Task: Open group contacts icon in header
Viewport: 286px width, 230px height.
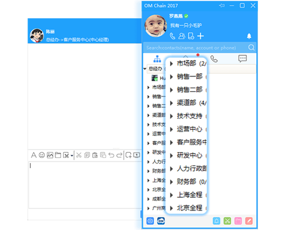Action: pos(182,36)
